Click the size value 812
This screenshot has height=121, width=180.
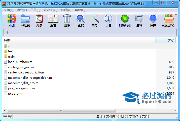(x=171, y=67)
